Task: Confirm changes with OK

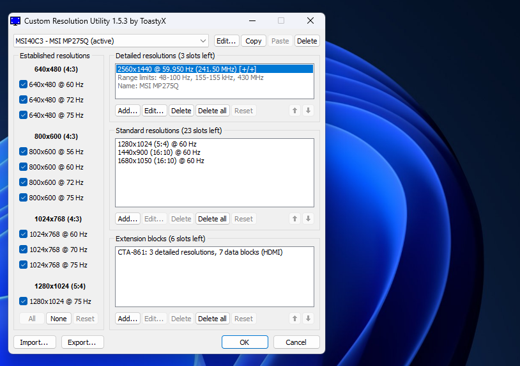Action: click(245, 342)
